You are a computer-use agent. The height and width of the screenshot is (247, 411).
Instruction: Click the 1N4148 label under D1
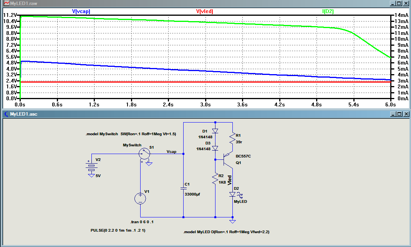(x=205, y=137)
